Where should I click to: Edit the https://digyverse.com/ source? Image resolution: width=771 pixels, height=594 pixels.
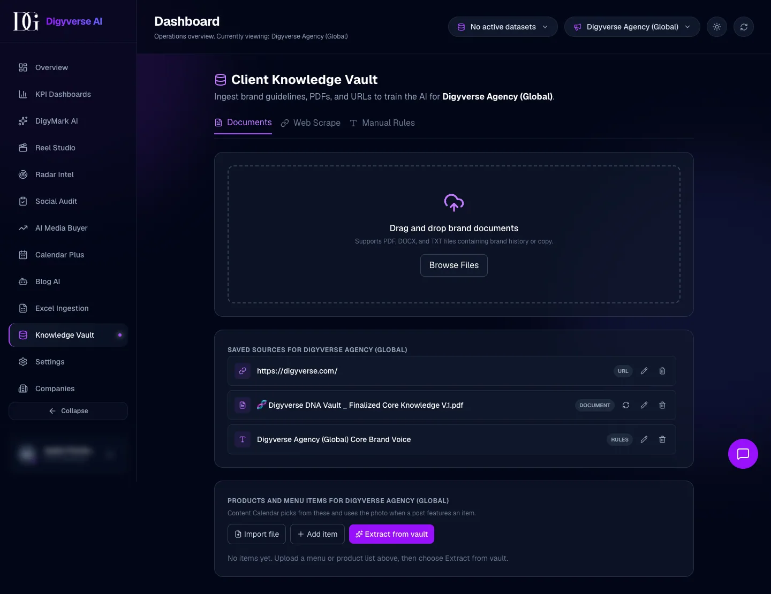point(644,371)
